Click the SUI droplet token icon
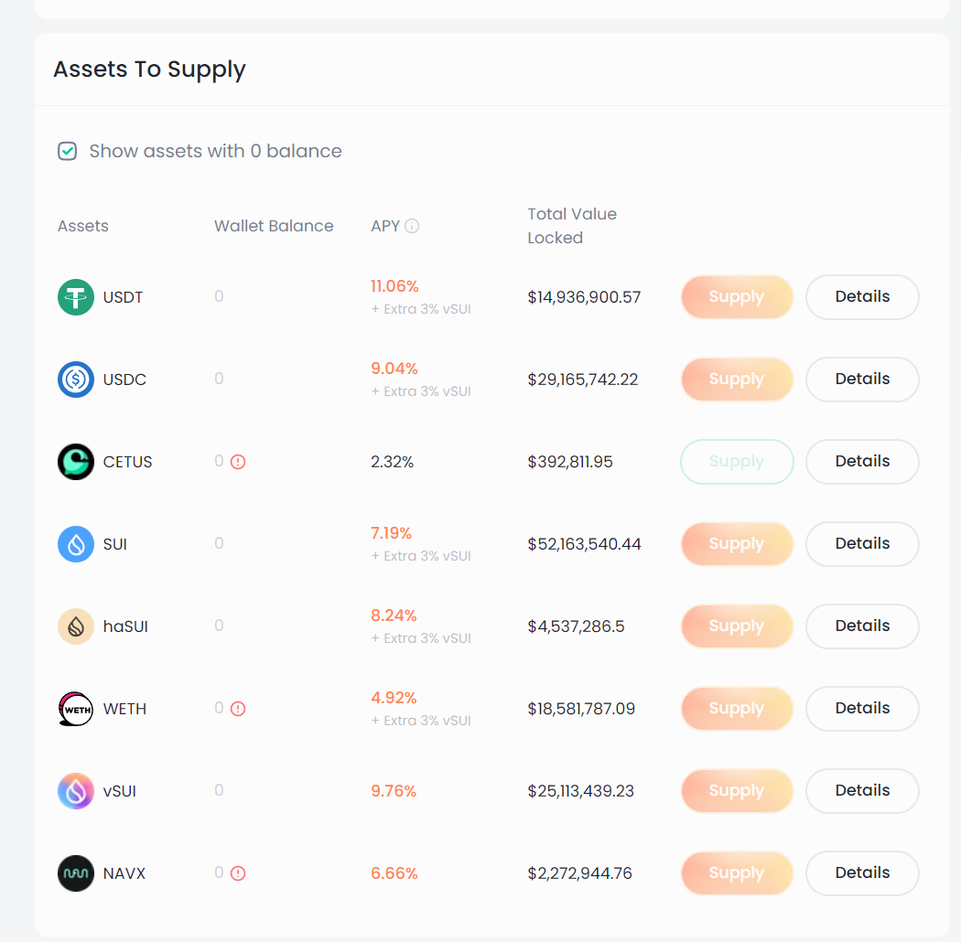Viewport: 961px width, 942px height. pyautogui.click(x=76, y=544)
